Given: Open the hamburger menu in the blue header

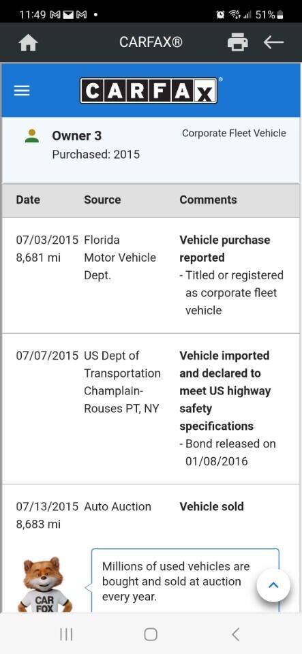Looking at the screenshot, I should pos(22,91).
